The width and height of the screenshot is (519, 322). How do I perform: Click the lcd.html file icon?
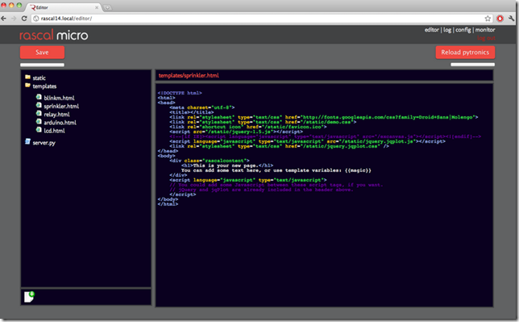[x=39, y=130]
